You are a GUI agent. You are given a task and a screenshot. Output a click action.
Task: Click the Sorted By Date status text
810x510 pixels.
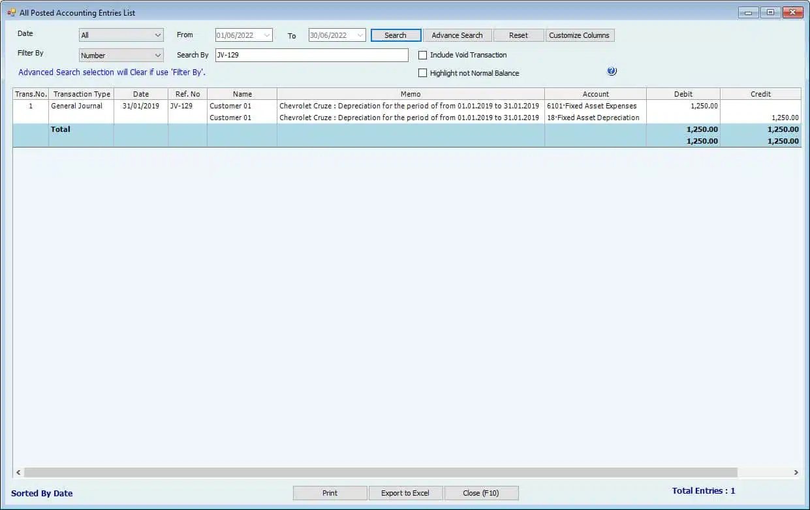[42, 493]
